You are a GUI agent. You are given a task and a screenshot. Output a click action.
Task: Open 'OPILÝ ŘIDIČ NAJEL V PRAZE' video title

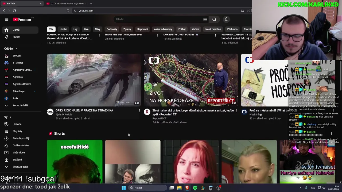[x=84, y=110]
